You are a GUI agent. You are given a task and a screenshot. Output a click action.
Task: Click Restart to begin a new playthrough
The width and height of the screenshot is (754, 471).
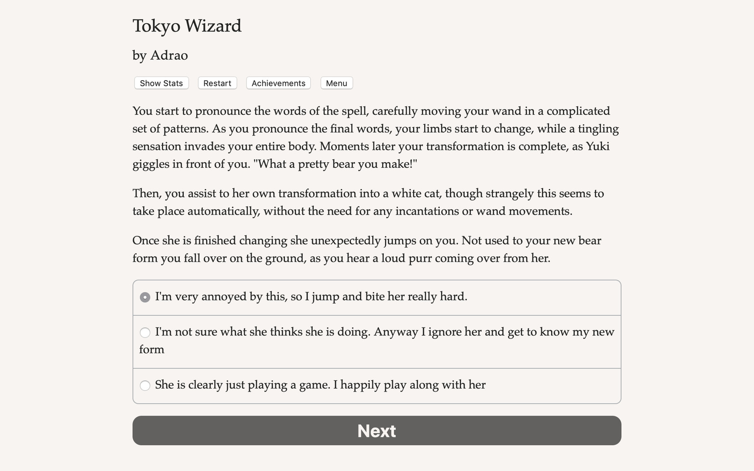pyautogui.click(x=217, y=83)
